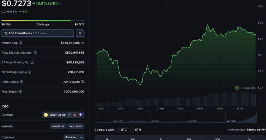Click the Add to Portfolio button
This screenshot has height=140, width=266.
click(x=38, y=33)
